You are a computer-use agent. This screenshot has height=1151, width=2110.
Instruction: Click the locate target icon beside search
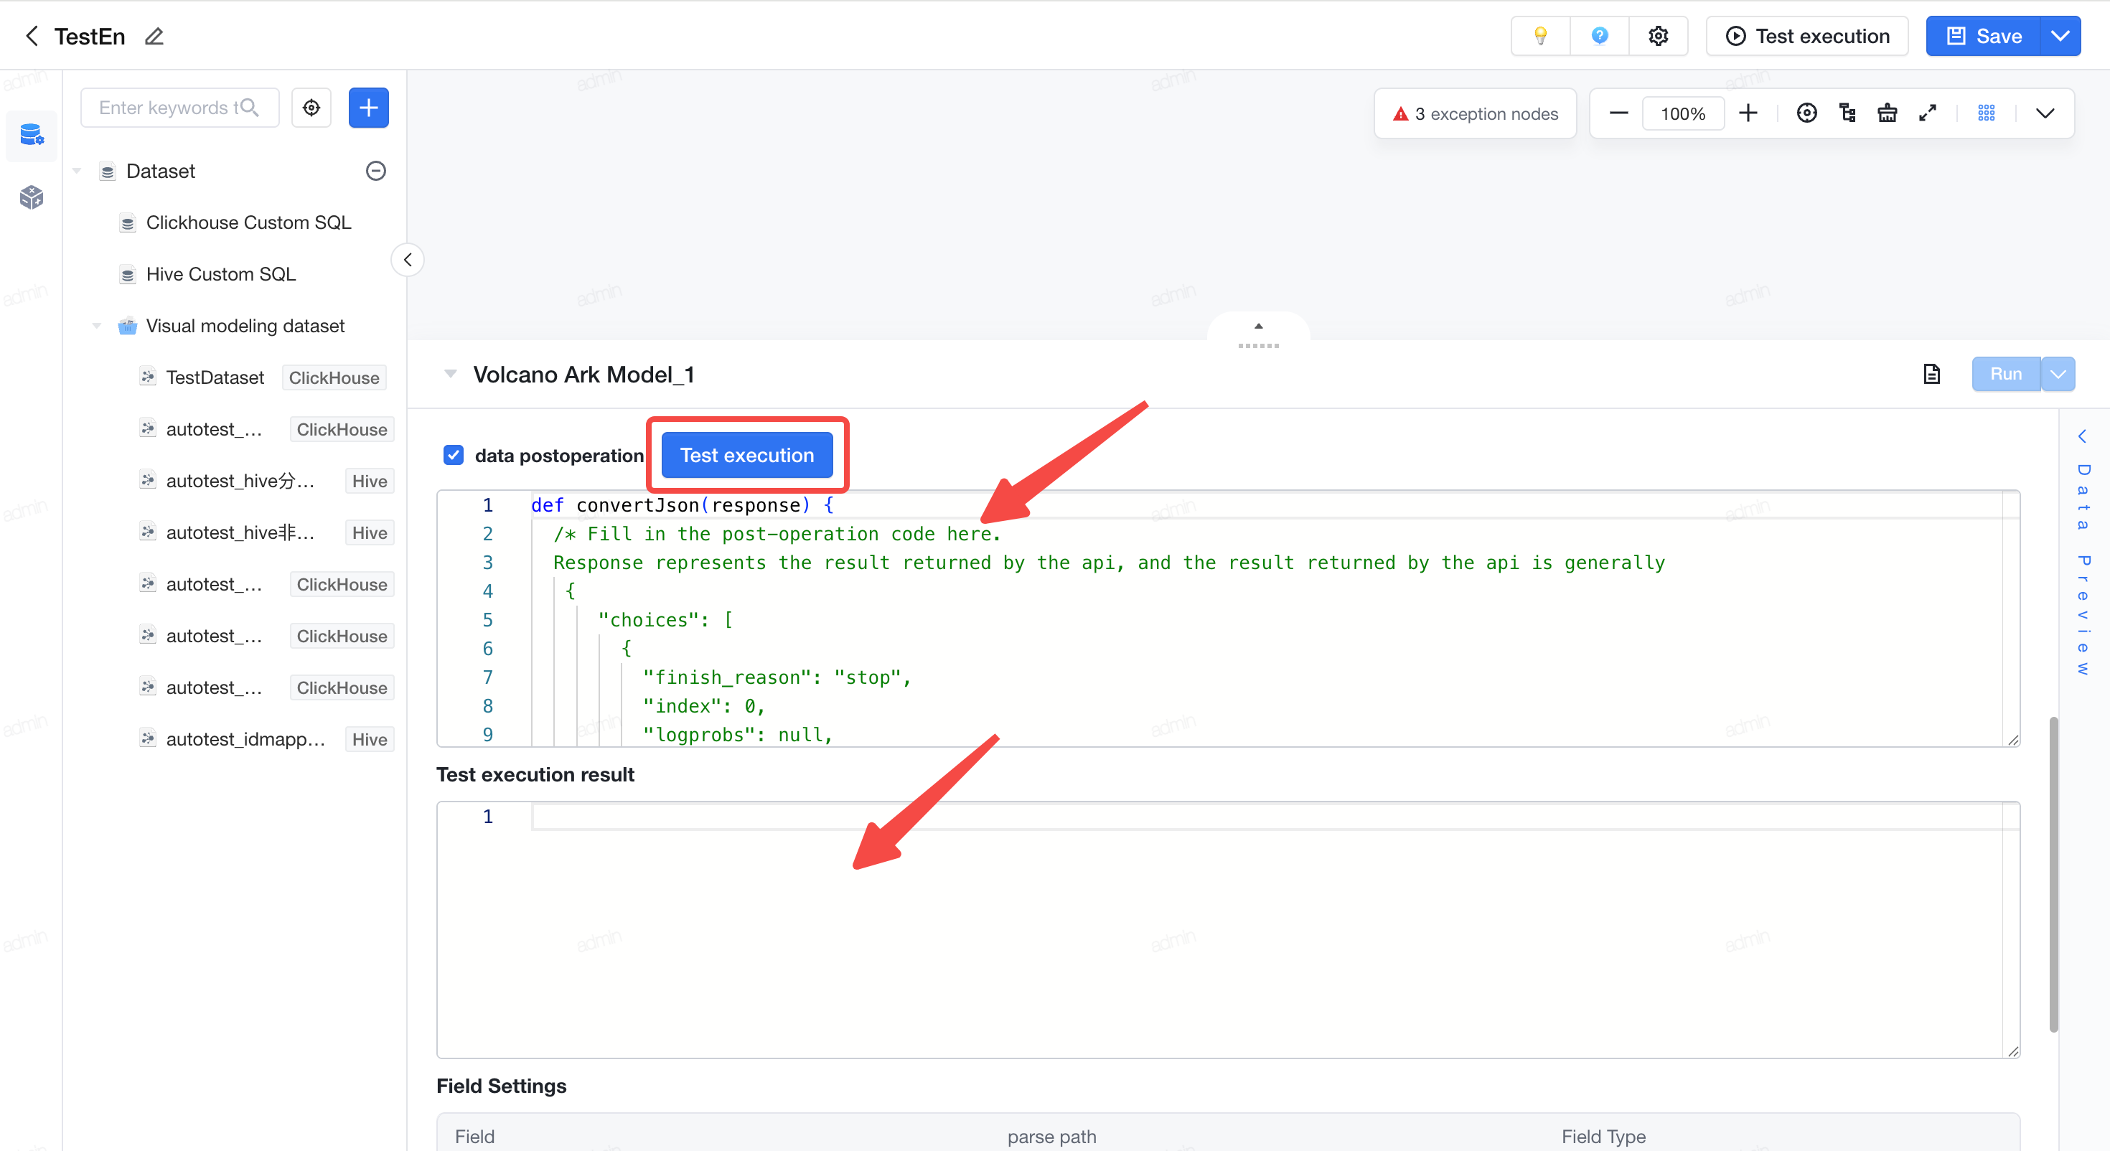click(x=311, y=108)
